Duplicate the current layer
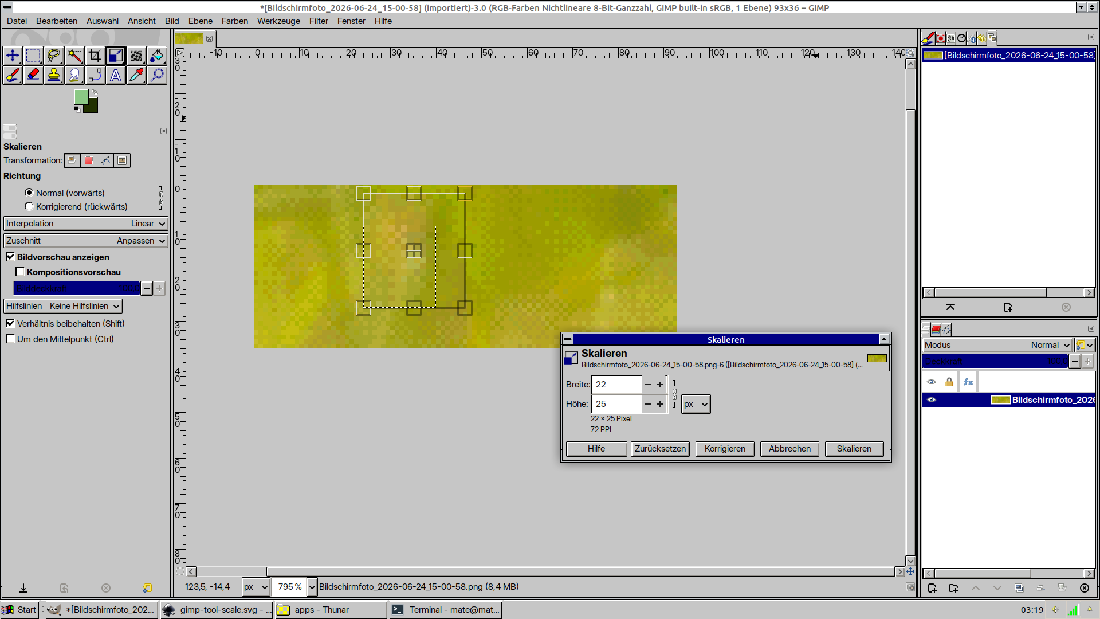Screen dimensions: 1100x619 (1019, 588)
